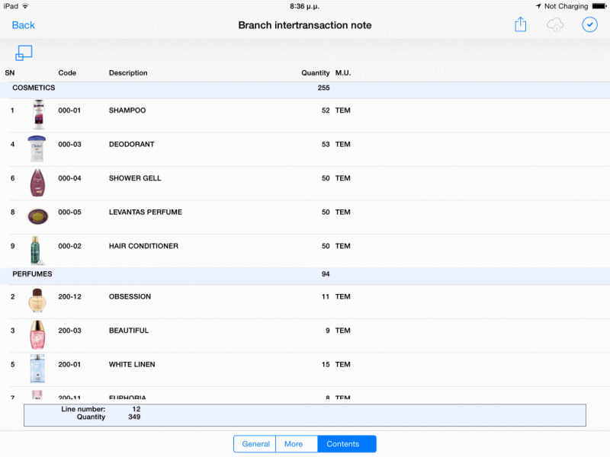Click the BEAUTIFUL quantity 9
This screenshot has height=457, width=610.
328,331
